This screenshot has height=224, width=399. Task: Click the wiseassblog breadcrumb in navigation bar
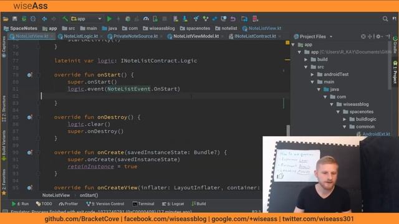(x=159, y=29)
